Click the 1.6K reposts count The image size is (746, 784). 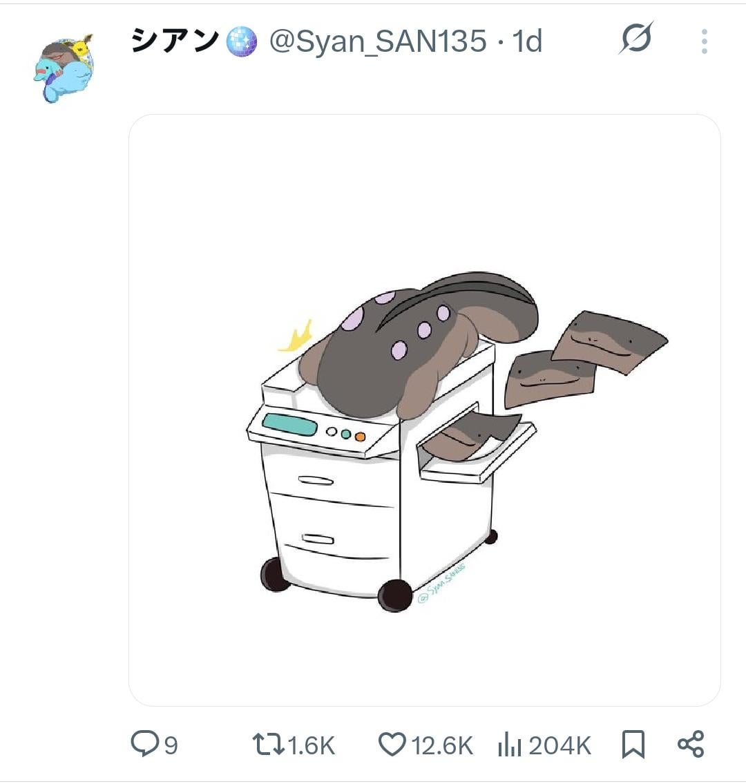pos(311,745)
